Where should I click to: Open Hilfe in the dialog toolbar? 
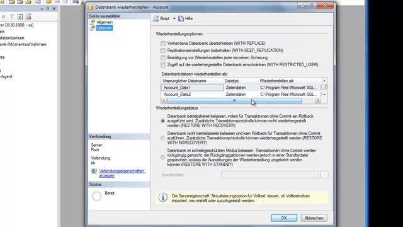click(x=186, y=18)
